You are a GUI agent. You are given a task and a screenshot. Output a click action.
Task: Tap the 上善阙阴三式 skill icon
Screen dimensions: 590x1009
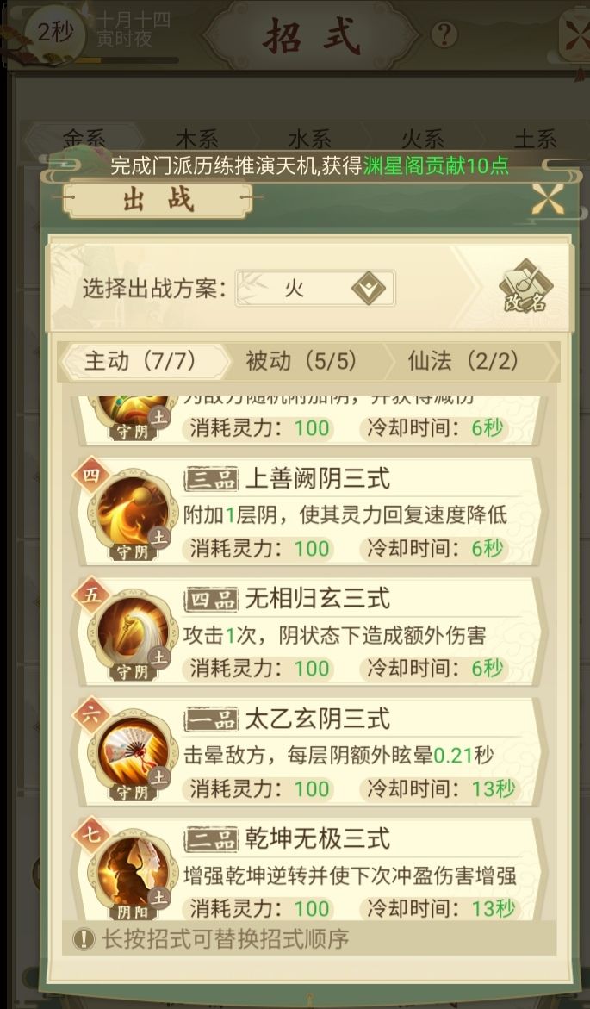click(134, 514)
